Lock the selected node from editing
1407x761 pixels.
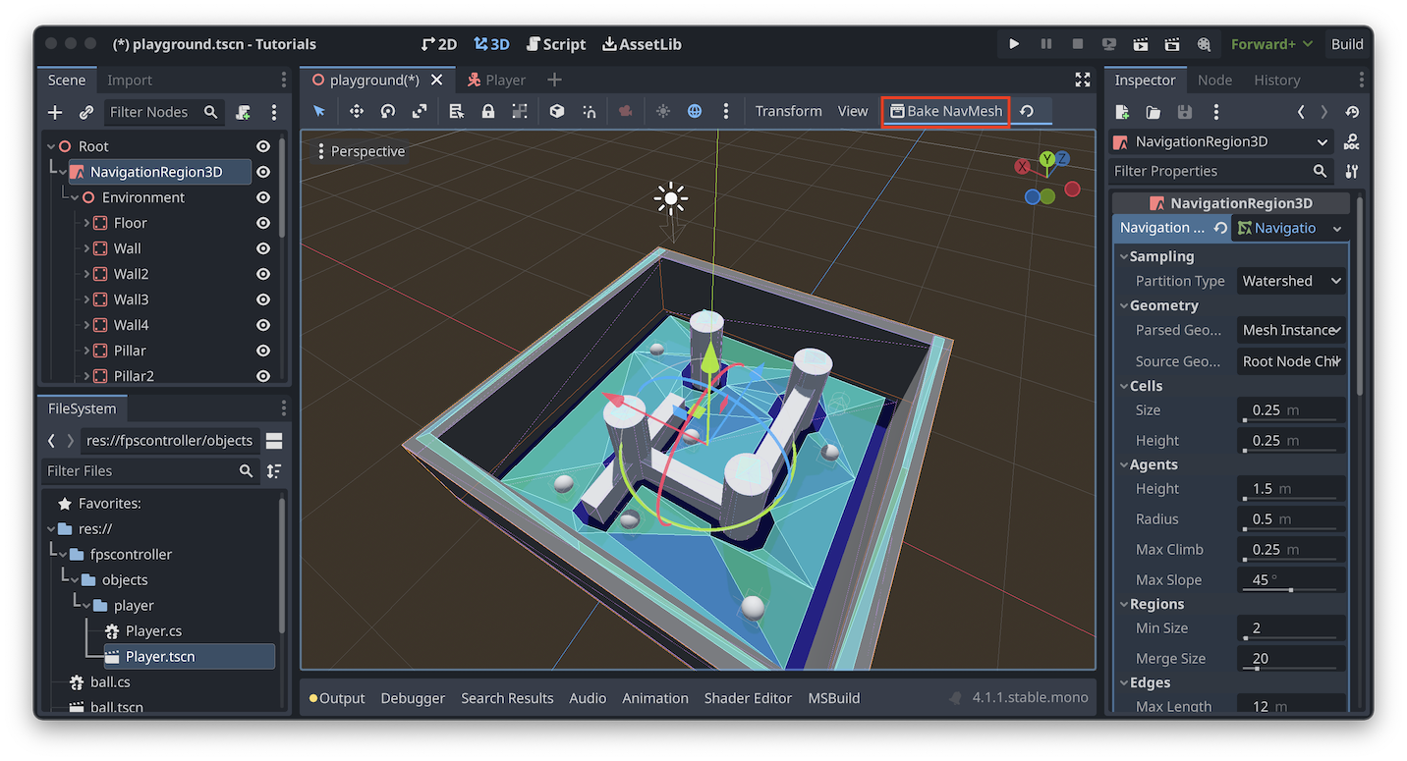[487, 111]
